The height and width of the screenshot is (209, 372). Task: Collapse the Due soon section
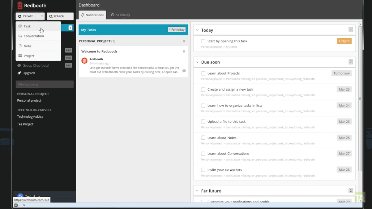197,62
